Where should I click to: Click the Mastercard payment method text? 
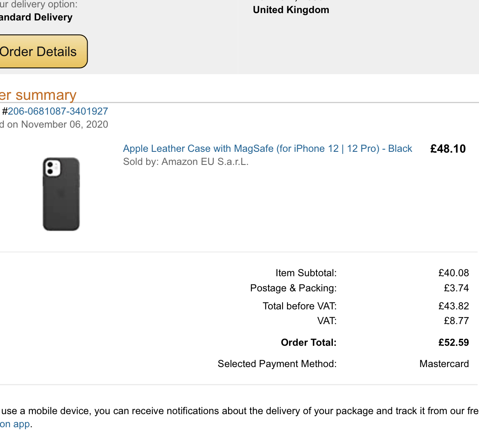point(444,364)
